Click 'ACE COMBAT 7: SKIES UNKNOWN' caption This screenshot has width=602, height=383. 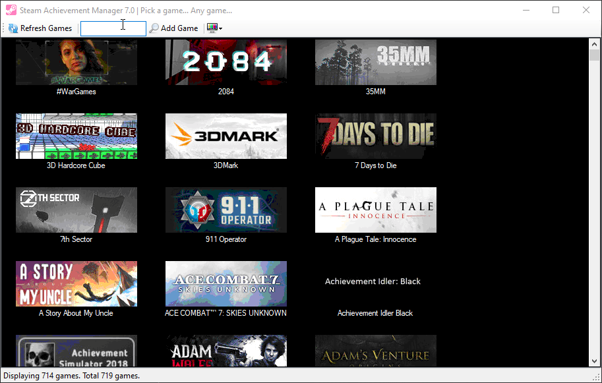(x=226, y=313)
